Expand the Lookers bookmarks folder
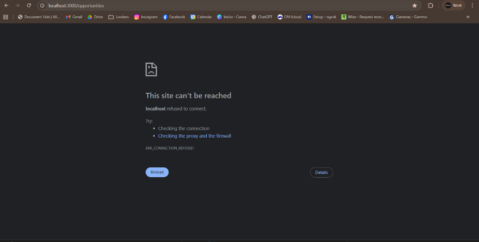This screenshot has height=242, width=479. tap(118, 17)
